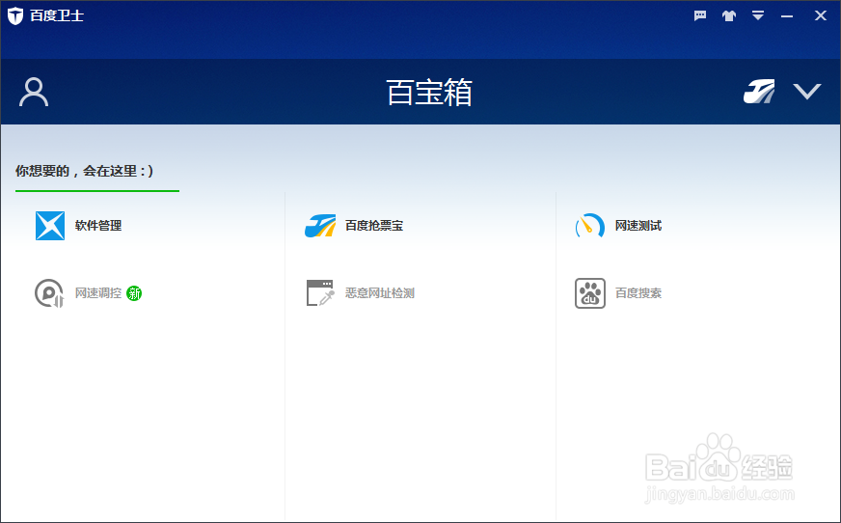Select the 你想要的，会在这里 tab
The width and height of the screenshot is (841, 523).
click(x=84, y=171)
